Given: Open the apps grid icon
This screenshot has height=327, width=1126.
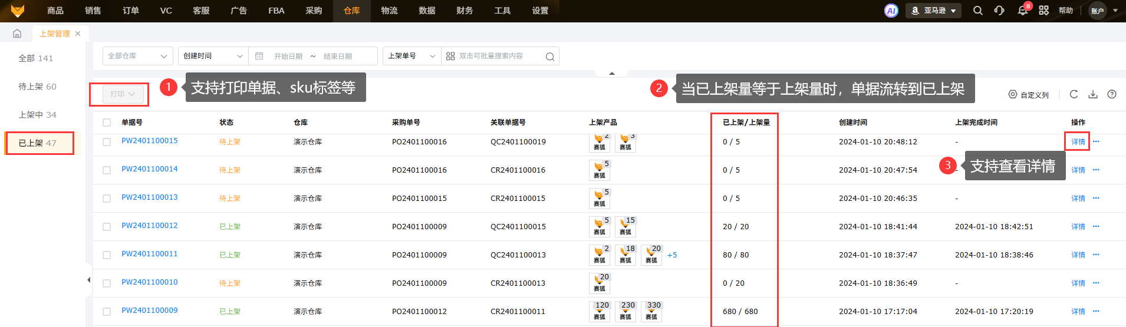Looking at the screenshot, I should coord(1043,11).
